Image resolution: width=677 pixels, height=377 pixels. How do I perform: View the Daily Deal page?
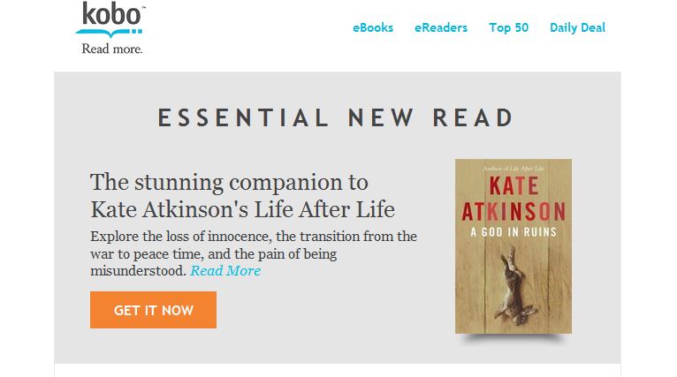pos(577,27)
